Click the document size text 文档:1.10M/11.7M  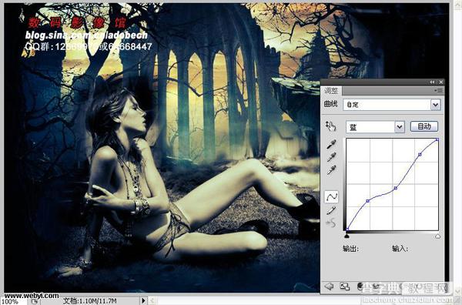pyautogui.click(x=89, y=301)
